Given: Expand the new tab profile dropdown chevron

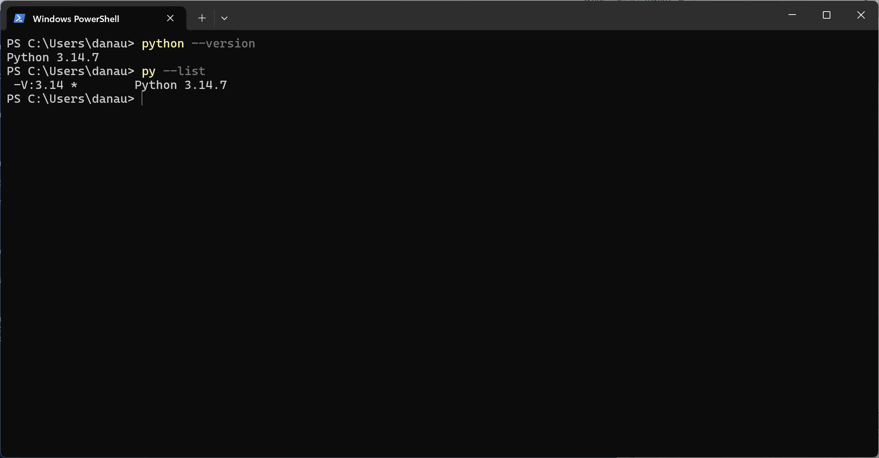Looking at the screenshot, I should pos(224,18).
